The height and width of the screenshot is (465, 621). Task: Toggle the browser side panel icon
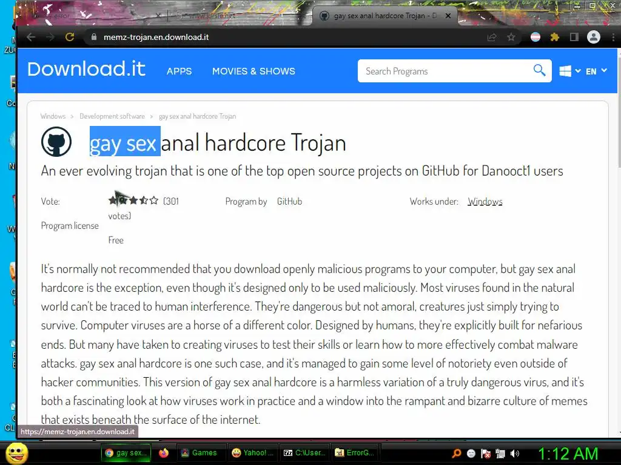click(x=574, y=37)
